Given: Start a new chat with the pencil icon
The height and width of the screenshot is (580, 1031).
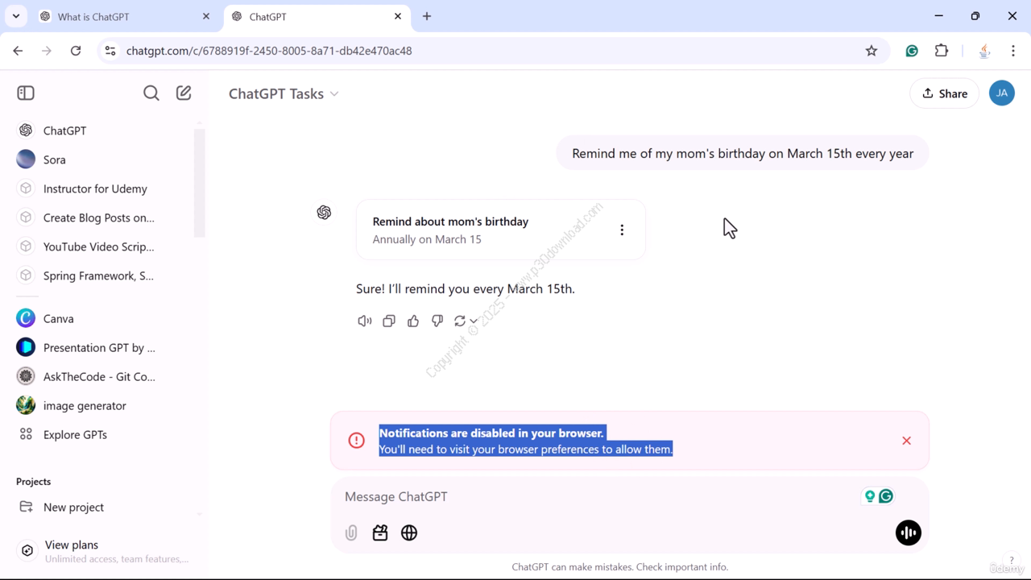Looking at the screenshot, I should point(184,93).
